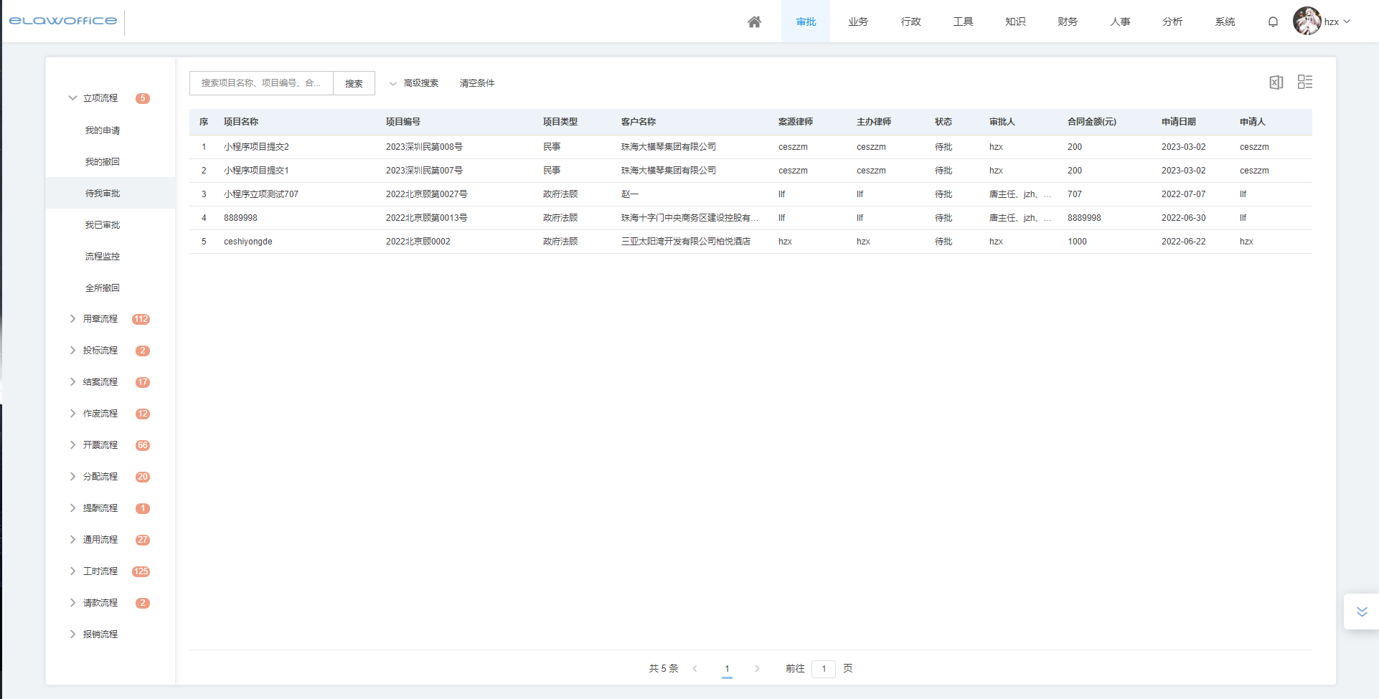Expand the 开票流程 section
This screenshot has height=699, width=1379.
tap(72, 445)
